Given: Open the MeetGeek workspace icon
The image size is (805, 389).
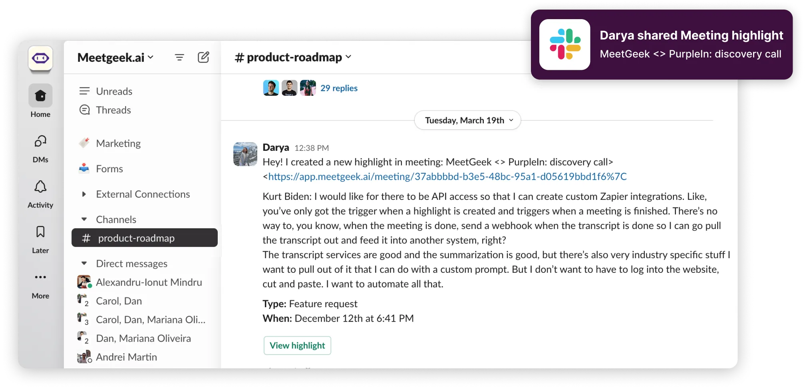Looking at the screenshot, I should click(x=40, y=59).
